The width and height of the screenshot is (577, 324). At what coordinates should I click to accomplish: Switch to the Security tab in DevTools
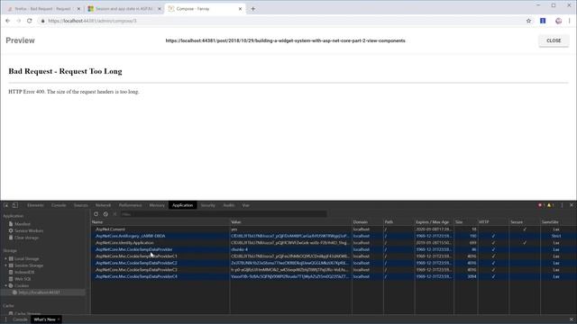(x=208, y=205)
